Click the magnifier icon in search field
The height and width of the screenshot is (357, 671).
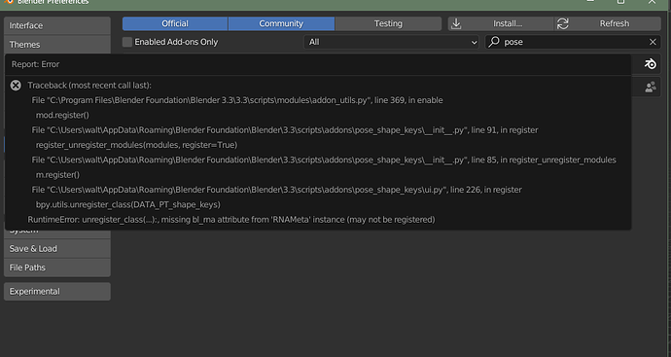[x=494, y=42]
